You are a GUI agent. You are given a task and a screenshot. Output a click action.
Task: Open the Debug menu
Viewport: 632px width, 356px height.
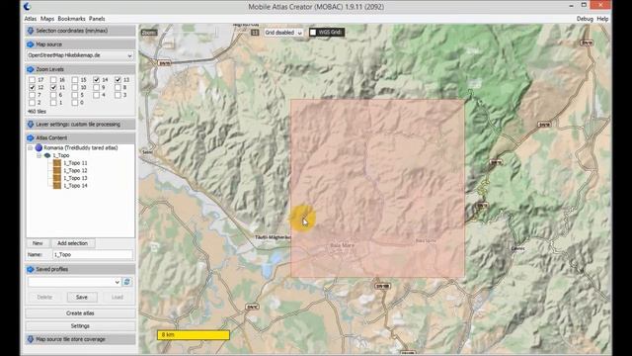(585, 19)
